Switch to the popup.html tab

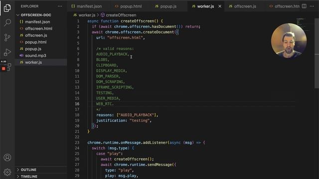(129, 6)
